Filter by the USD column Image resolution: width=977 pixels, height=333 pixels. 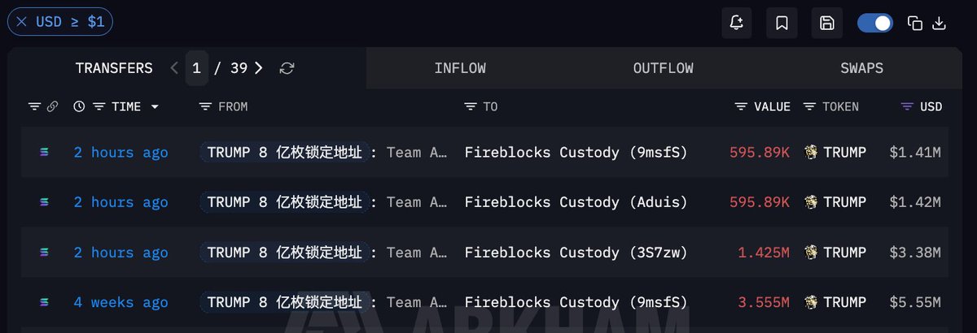tap(907, 107)
